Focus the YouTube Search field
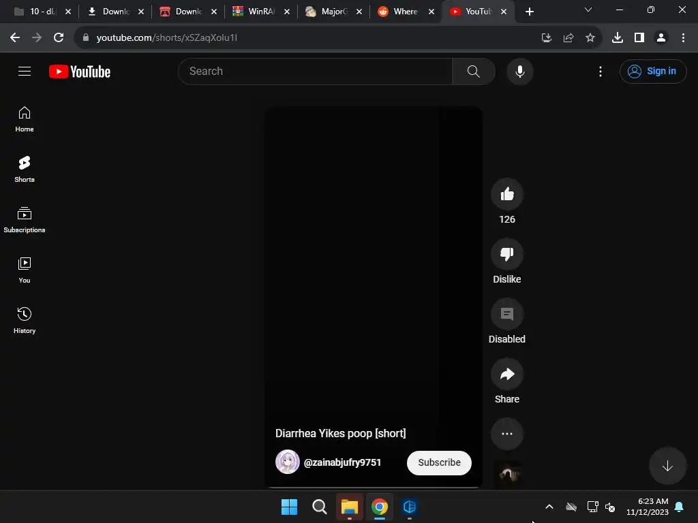Screen dimensions: 698x523 315,71
